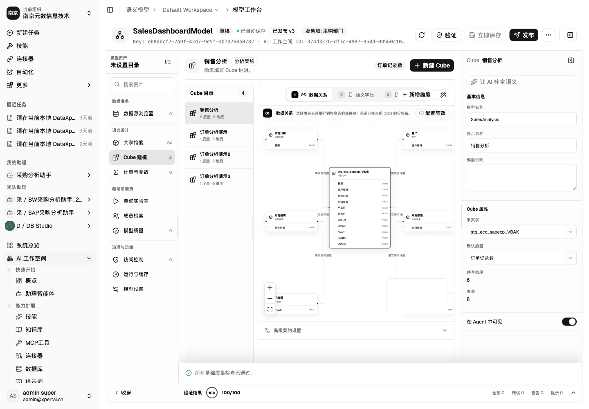Filter validation results by 错误 0
The image size is (589, 409).
(517, 393)
